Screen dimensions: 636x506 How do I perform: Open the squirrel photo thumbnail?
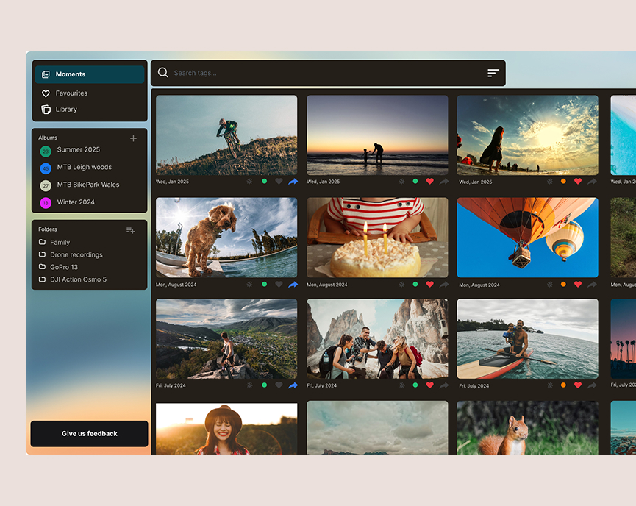point(527,428)
